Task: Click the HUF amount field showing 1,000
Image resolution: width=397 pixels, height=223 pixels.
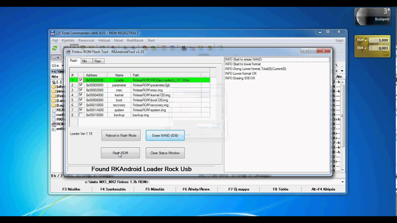Action: coord(379,40)
